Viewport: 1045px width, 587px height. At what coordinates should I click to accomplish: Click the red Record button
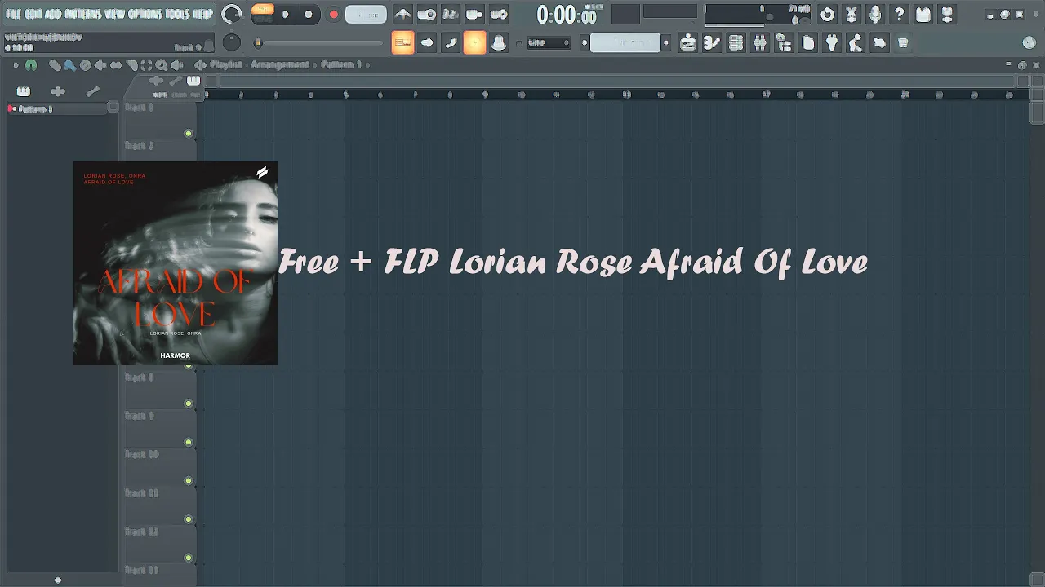tap(334, 14)
